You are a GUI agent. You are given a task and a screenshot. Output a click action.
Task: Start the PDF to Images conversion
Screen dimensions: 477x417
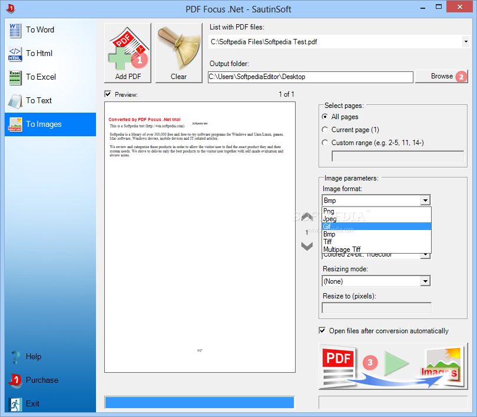pos(393,366)
